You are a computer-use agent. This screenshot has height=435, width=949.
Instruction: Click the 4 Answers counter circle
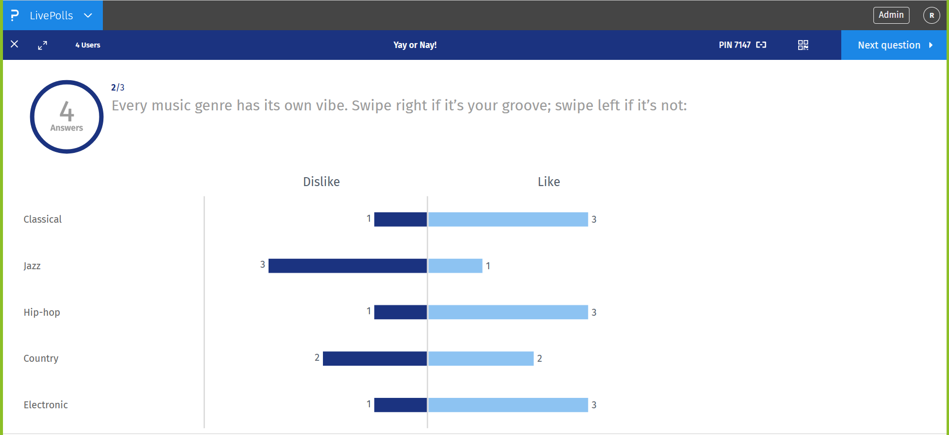point(66,117)
